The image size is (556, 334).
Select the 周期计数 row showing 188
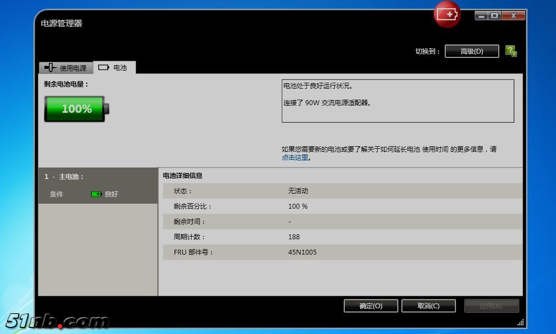pyautogui.click(x=340, y=237)
